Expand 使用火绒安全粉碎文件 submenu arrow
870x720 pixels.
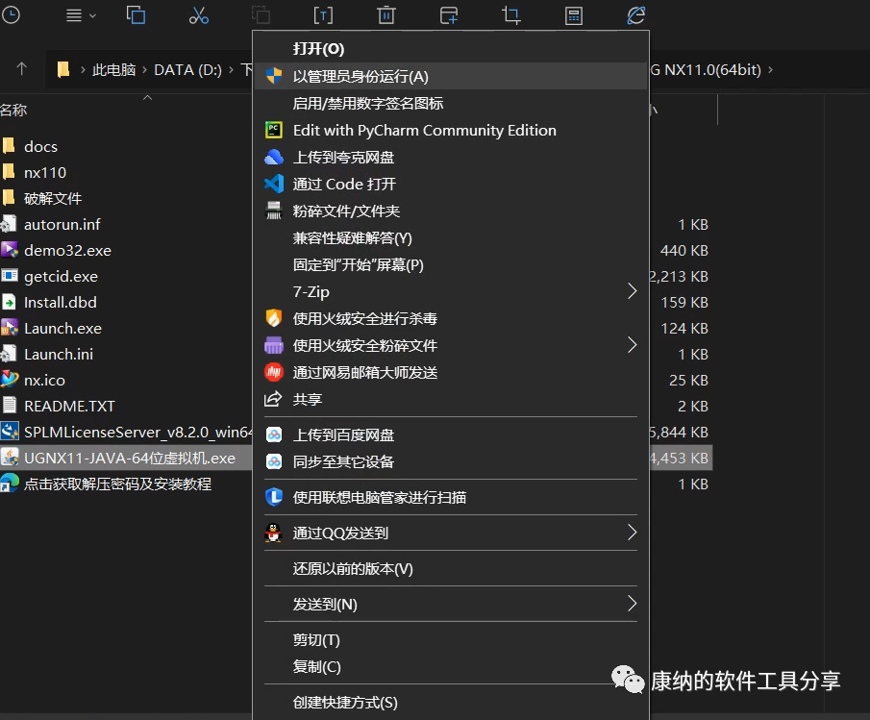pos(632,345)
